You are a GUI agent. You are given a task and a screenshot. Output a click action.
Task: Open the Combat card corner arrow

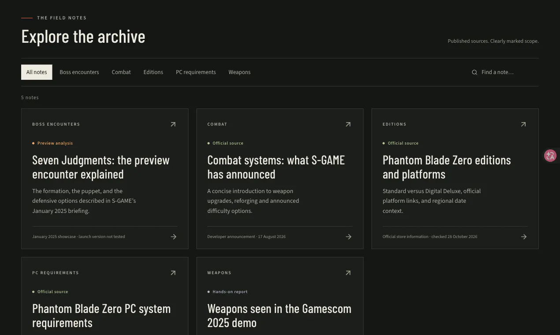coord(348,124)
